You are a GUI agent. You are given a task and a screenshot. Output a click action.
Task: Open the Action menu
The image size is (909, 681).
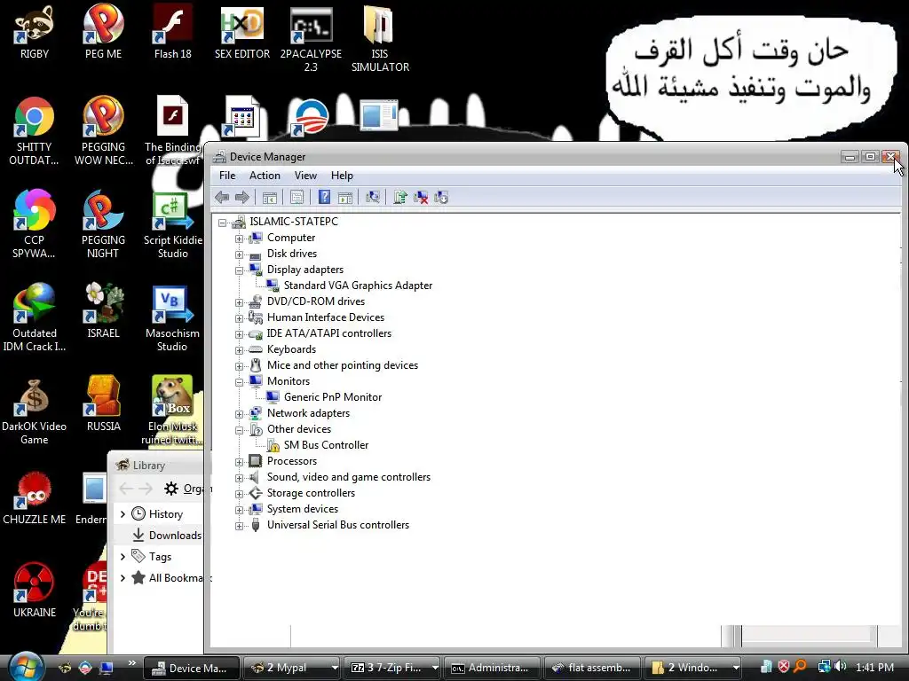[265, 176]
